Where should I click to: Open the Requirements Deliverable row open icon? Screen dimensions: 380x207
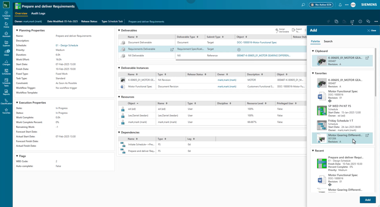(x=172, y=50)
